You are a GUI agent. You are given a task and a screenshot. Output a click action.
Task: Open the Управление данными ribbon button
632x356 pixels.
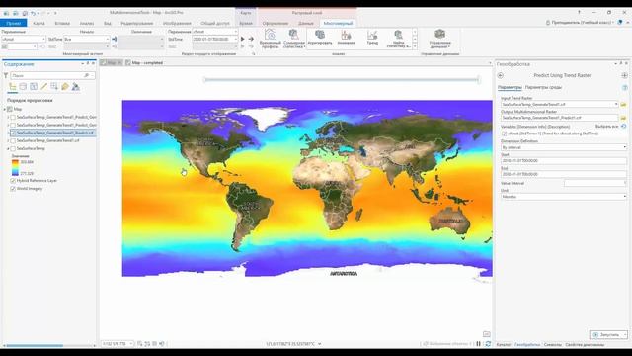[x=439, y=39]
